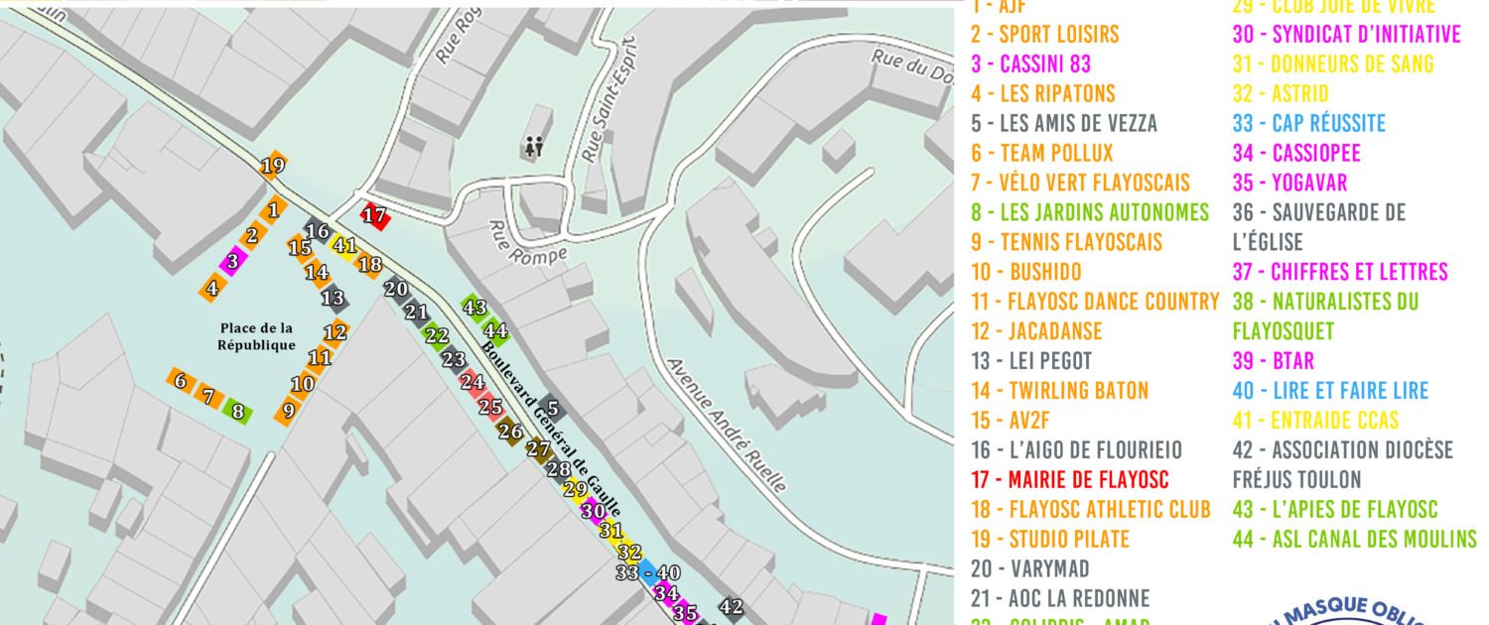
Task: Select the restroom icon on the map
Action: coord(534,147)
